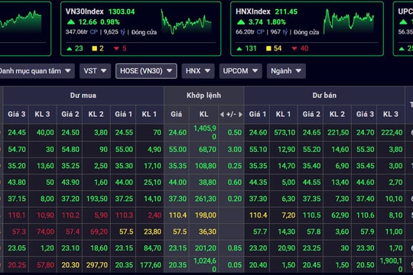Click ask price 57.7

[x=260, y=232]
